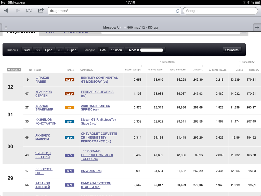Click orange GT badge in Уланов row
This screenshot has width=261, height=196.
tap(69, 108)
